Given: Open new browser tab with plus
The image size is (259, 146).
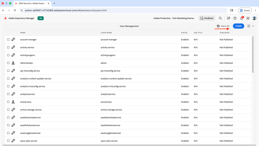Looking at the screenshot, I should coord(54,3).
